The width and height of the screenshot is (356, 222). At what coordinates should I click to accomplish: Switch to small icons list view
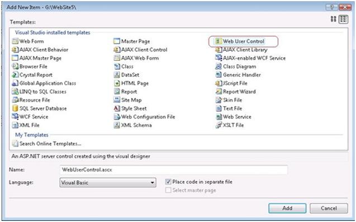pos(343,20)
